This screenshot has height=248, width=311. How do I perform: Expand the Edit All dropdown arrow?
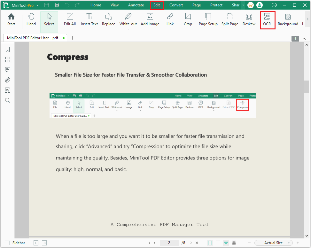70,29
